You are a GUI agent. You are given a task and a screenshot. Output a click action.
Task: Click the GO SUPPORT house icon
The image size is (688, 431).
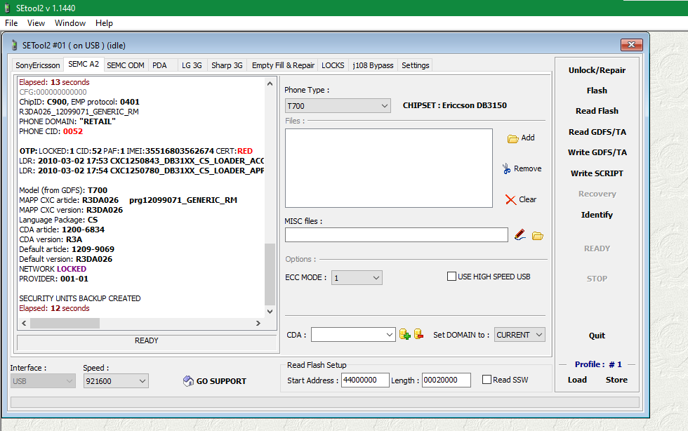pyautogui.click(x=187, y=381)
